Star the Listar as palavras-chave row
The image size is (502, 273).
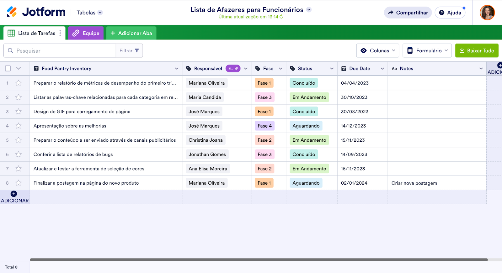coord(19,97)
